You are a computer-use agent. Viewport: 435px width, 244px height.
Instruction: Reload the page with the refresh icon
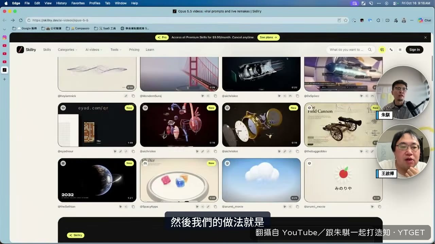pos(21,20)
